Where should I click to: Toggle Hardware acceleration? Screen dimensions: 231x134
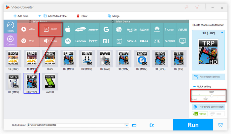point(208,107)
